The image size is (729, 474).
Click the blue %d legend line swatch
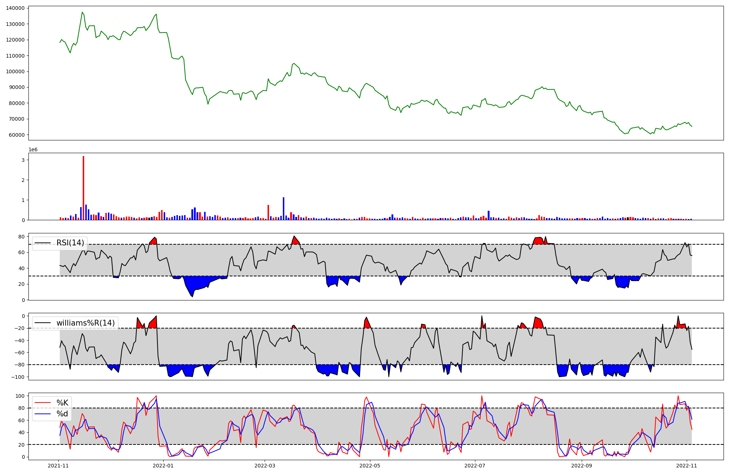[x=43, y=414]
